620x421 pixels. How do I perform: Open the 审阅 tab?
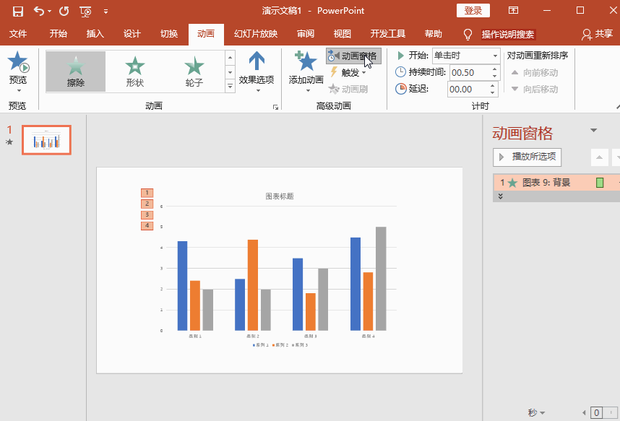point(306,34)
